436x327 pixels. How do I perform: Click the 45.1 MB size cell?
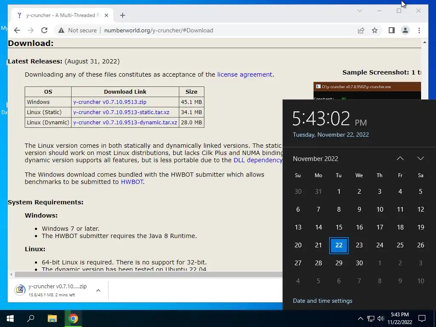(x=192, y=102)
